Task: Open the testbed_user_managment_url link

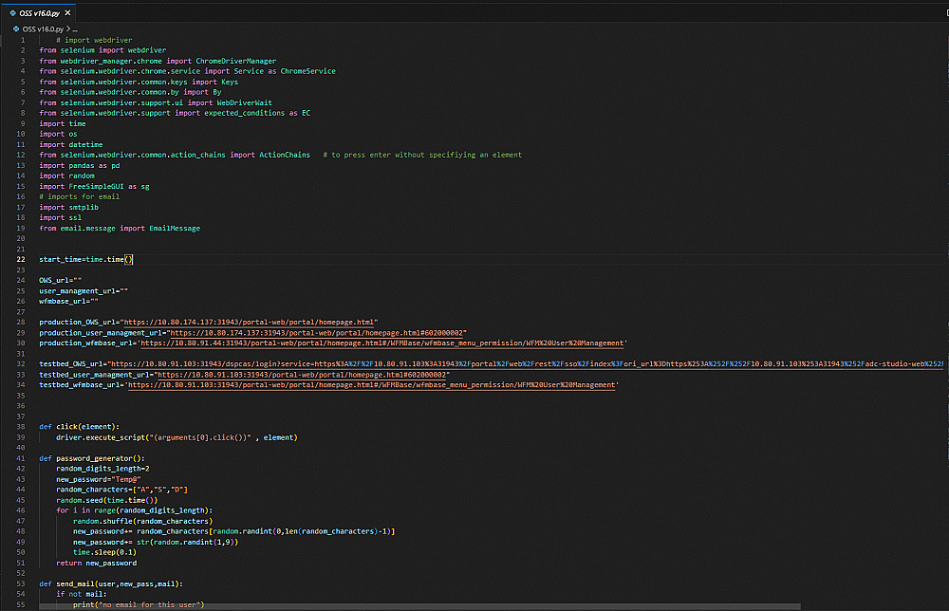Action: coord(302,375)
